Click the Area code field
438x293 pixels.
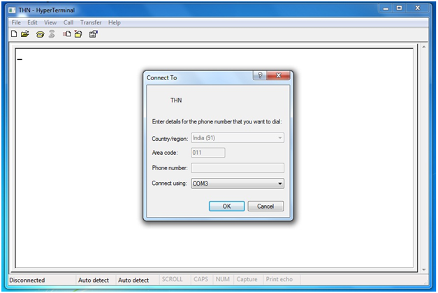(x=208, y=153)
